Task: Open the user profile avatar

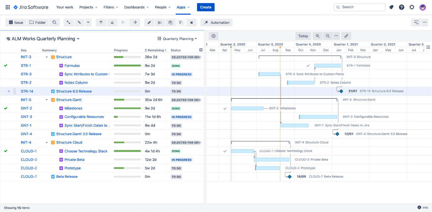Action: (423, 7)
